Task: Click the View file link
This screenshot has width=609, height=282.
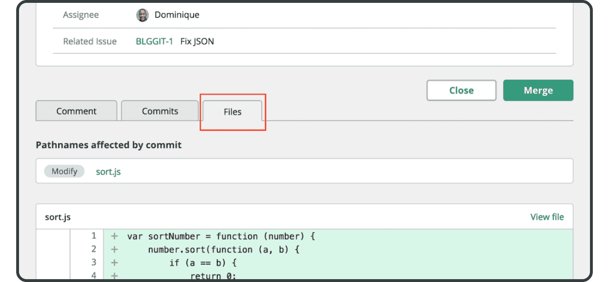Action: 547,217
